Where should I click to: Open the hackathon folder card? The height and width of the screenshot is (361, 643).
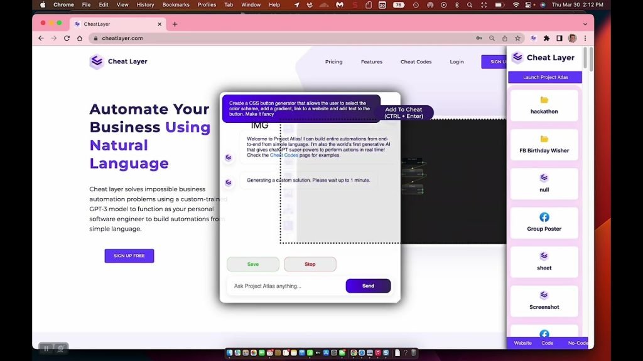[x=544, y=105]
